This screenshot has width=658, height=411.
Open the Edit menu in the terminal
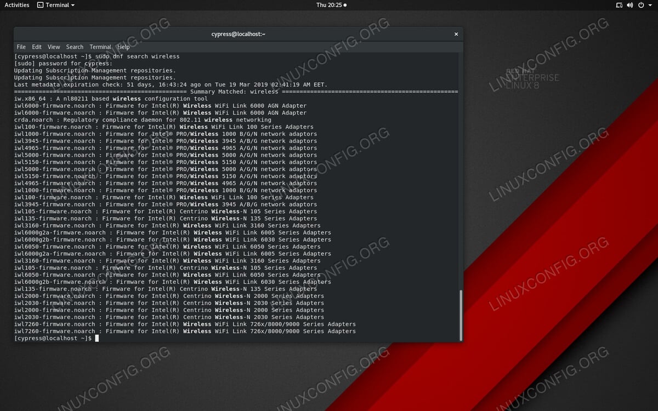37,47
